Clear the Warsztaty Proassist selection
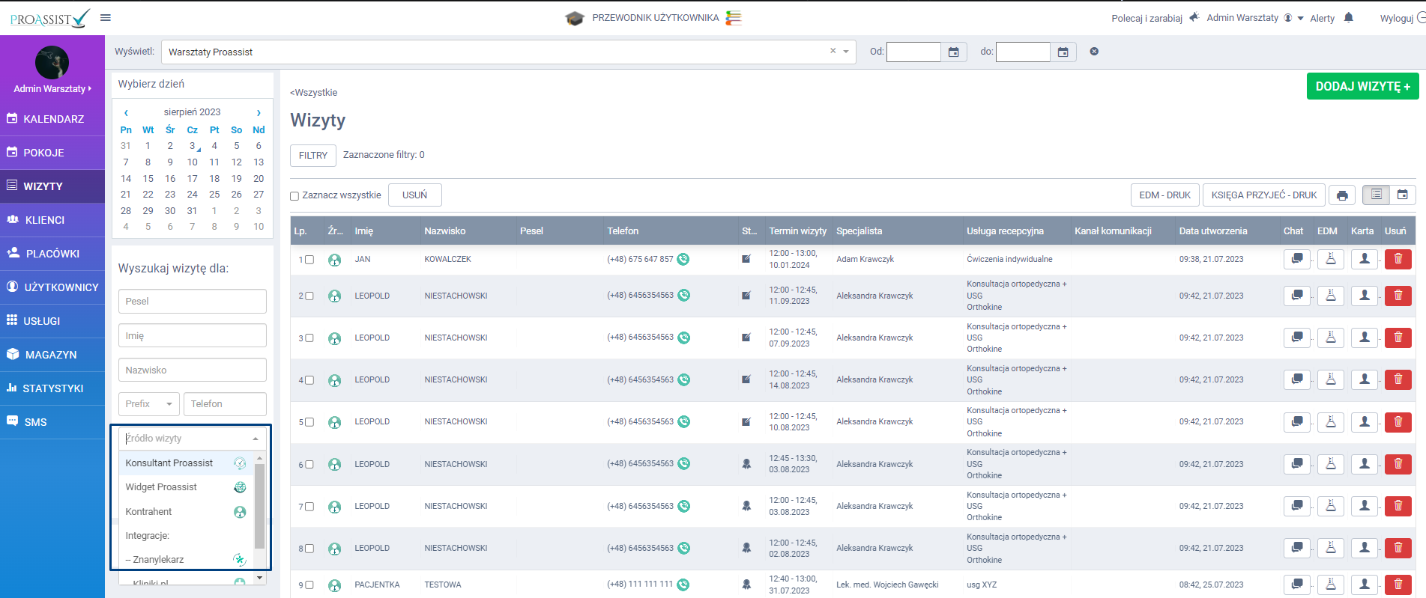This screenshot has width=1426, height=598. (833, 51)
